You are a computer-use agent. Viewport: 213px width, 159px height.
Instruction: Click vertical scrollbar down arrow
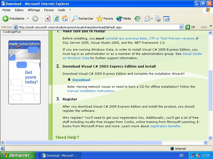tap(210, 138)
